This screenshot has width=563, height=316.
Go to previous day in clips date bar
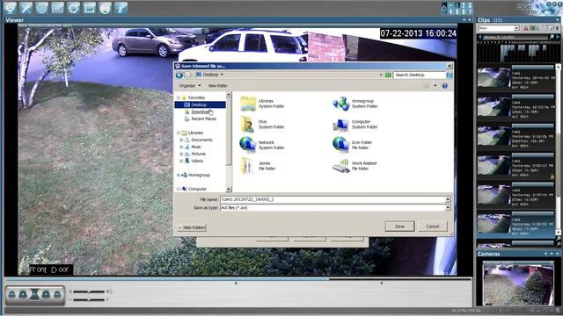(x=480, y=37)
